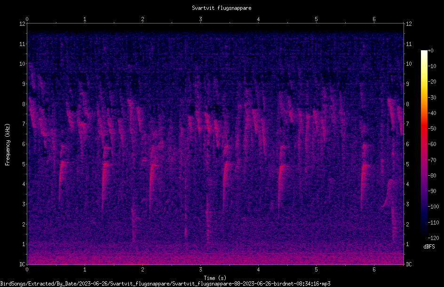This screenshot has height=287, width=444.
Task: Click the '-120' color scale label
Action: click(433, 238)
